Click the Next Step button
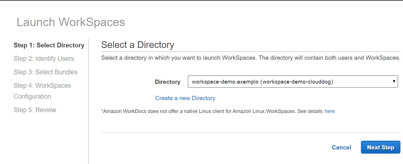 pyautogui.click(x=380, y=147)
